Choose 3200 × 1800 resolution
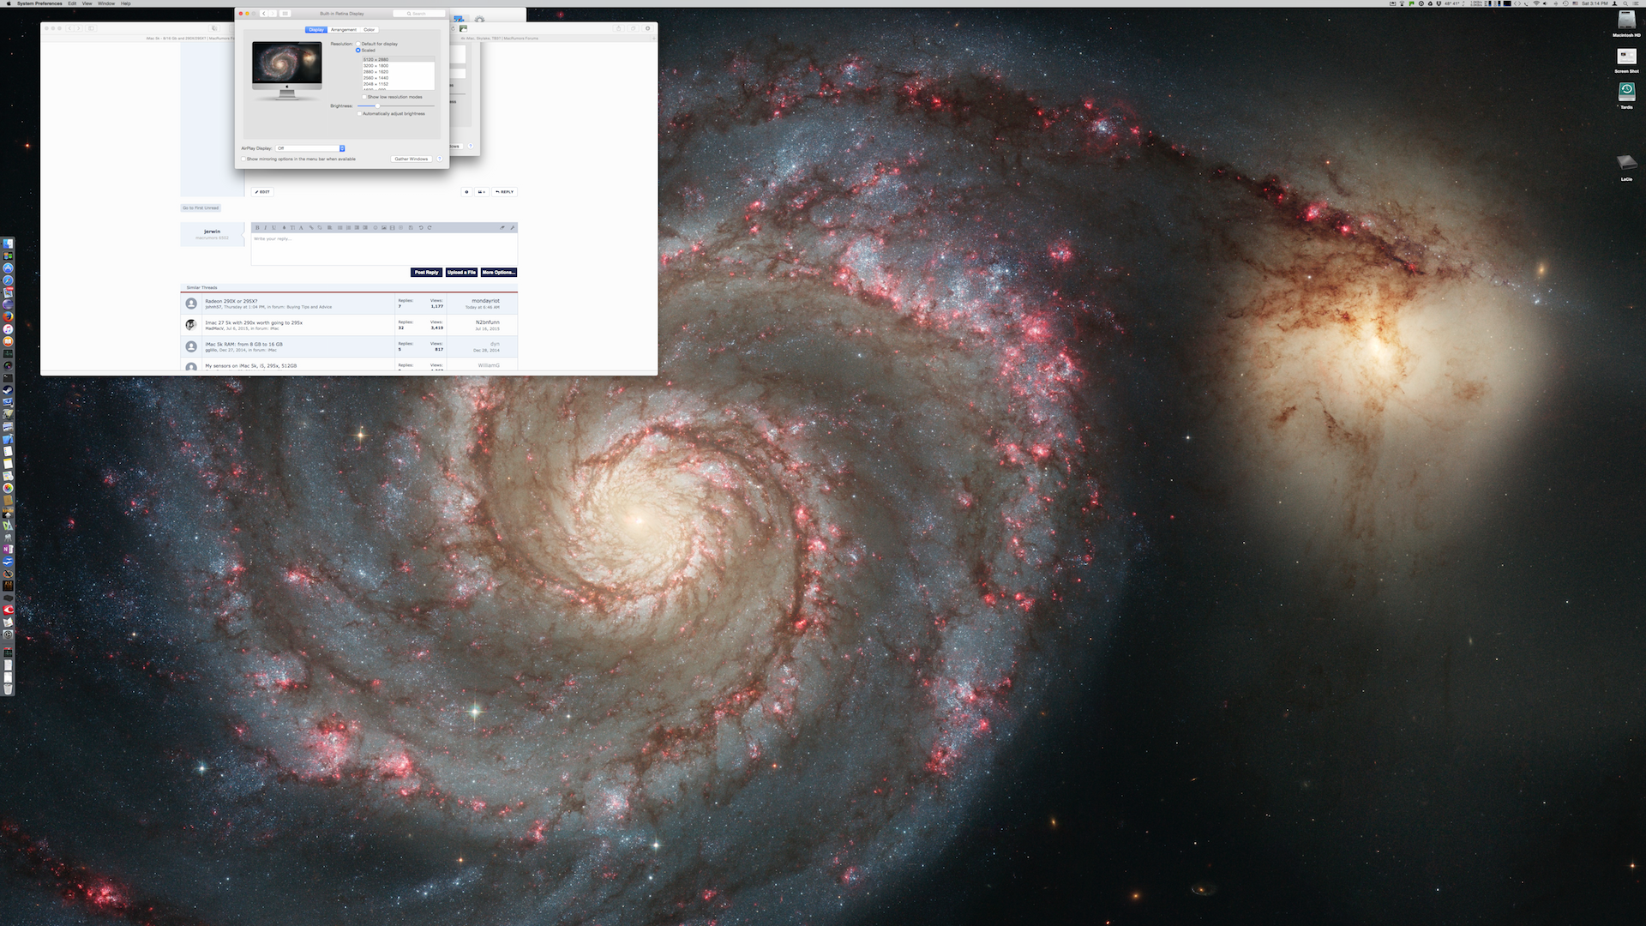Screen dimensions: 1646x926 (398, 65)
